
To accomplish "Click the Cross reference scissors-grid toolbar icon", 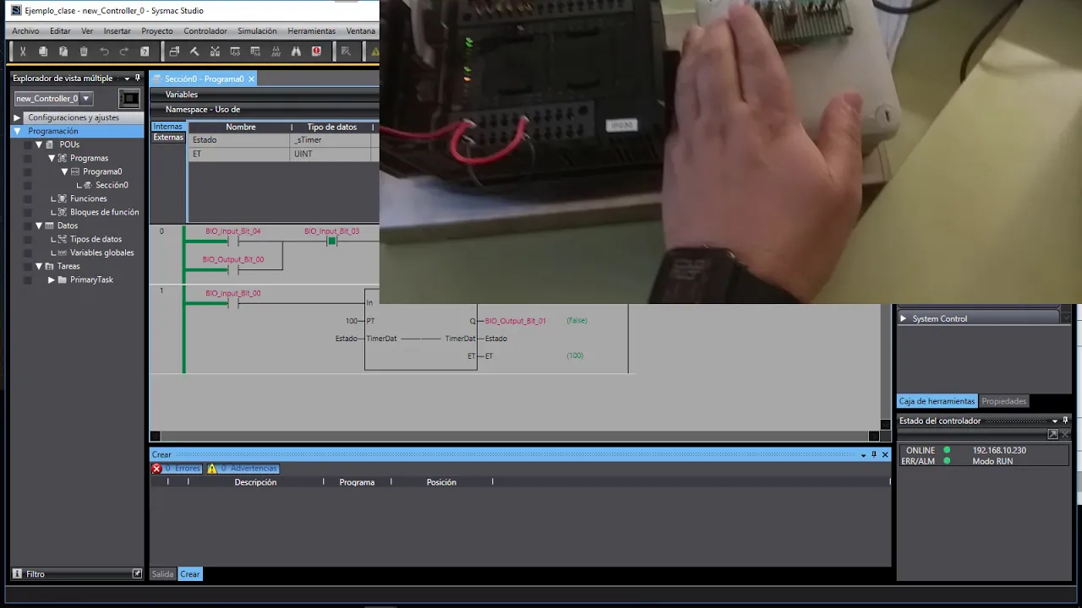I will (x=215, y=52).
